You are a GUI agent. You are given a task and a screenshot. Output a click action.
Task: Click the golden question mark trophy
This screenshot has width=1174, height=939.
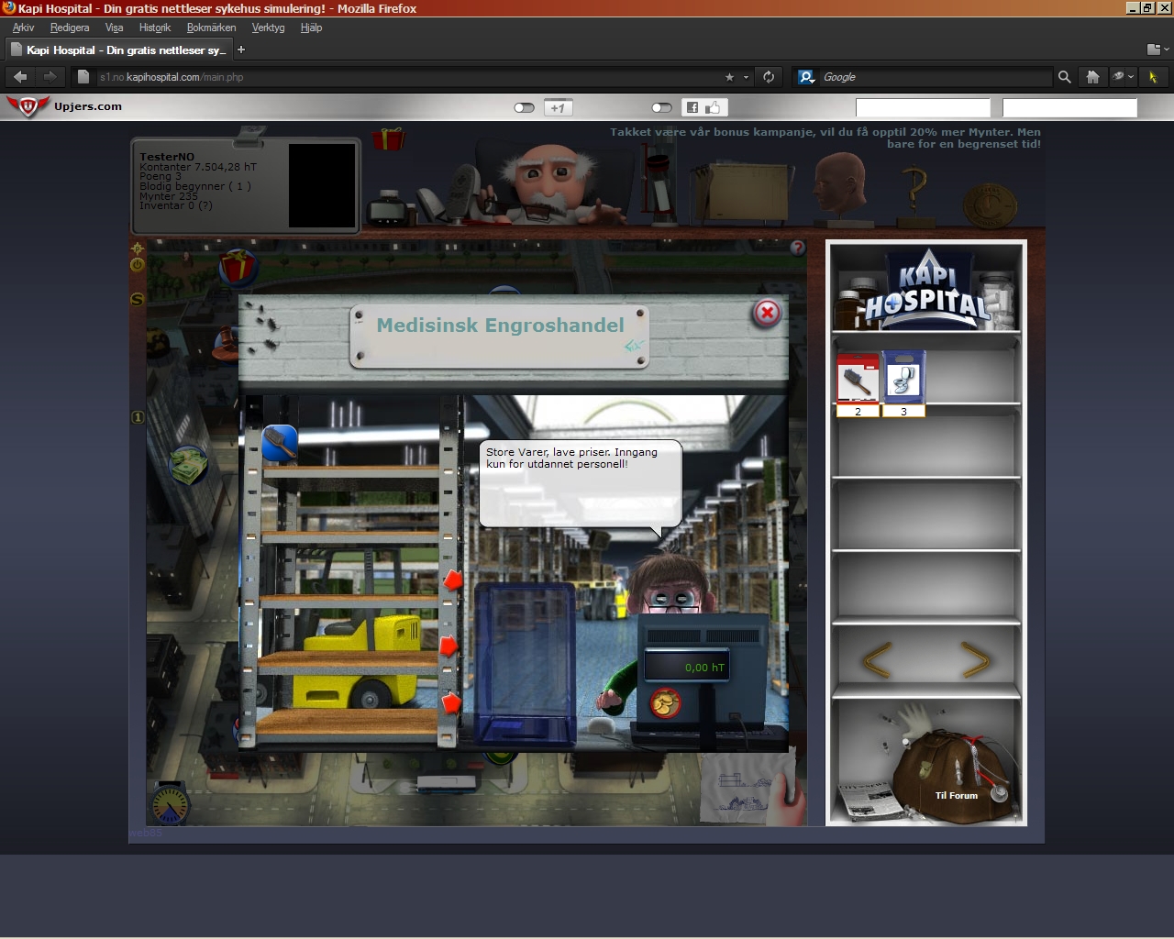(x=913, y=197)
